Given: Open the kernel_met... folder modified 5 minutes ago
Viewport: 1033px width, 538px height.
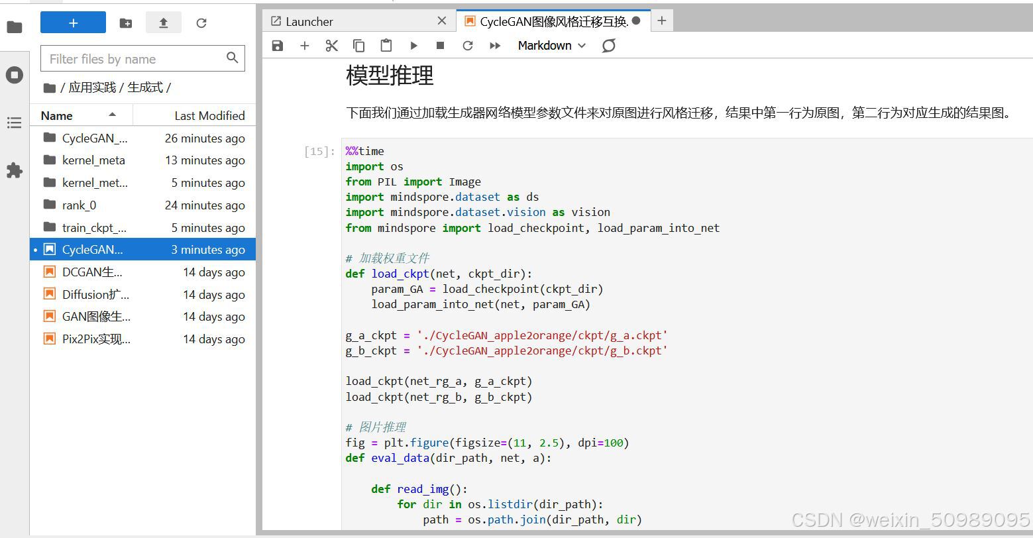Looking at the screenshot, I should [142, 183].
